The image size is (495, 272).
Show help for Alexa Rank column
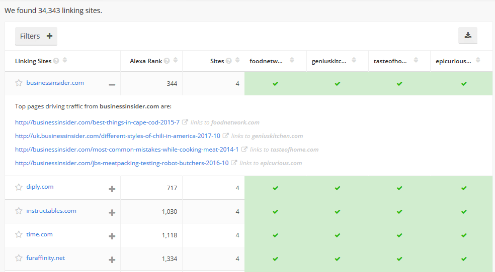coord(167,61)
